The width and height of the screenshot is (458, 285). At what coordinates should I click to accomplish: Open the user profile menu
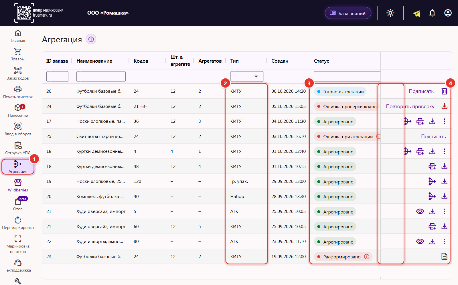tap(448, 13)
